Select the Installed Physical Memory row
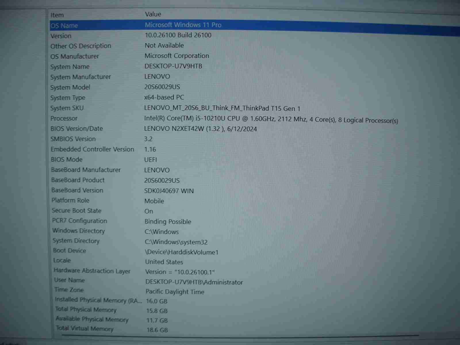The height and width of the screenshot is (345, 460). (x=98, y=300)
